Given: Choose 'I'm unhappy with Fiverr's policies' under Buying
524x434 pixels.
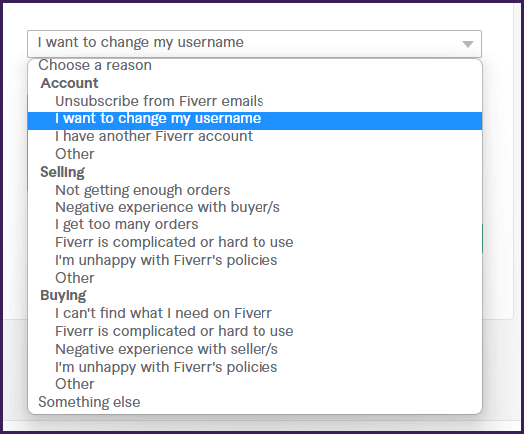Looking at the screenshot, I should tap(255, 367).
